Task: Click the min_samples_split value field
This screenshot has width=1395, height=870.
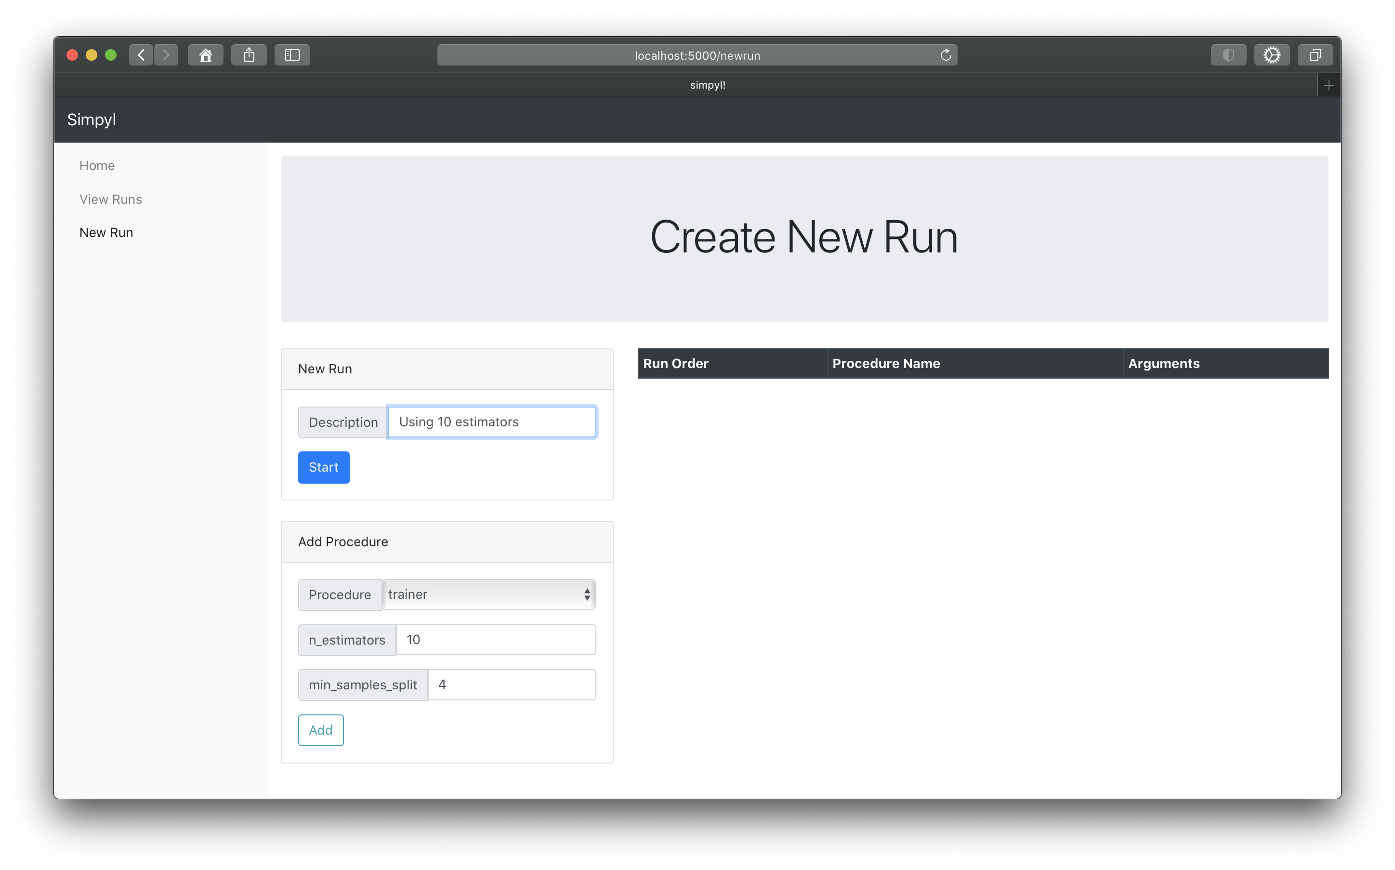Action: [x=512, y=685]
